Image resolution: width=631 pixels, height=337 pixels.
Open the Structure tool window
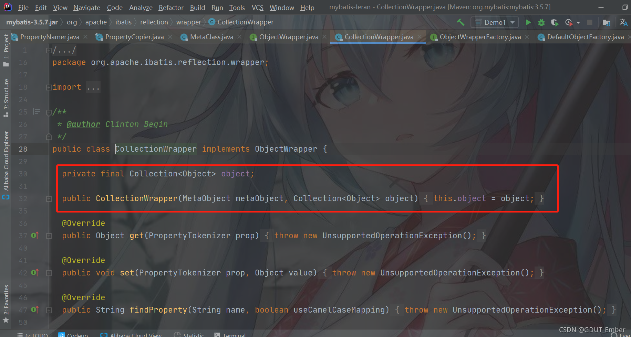pos(6,98)
